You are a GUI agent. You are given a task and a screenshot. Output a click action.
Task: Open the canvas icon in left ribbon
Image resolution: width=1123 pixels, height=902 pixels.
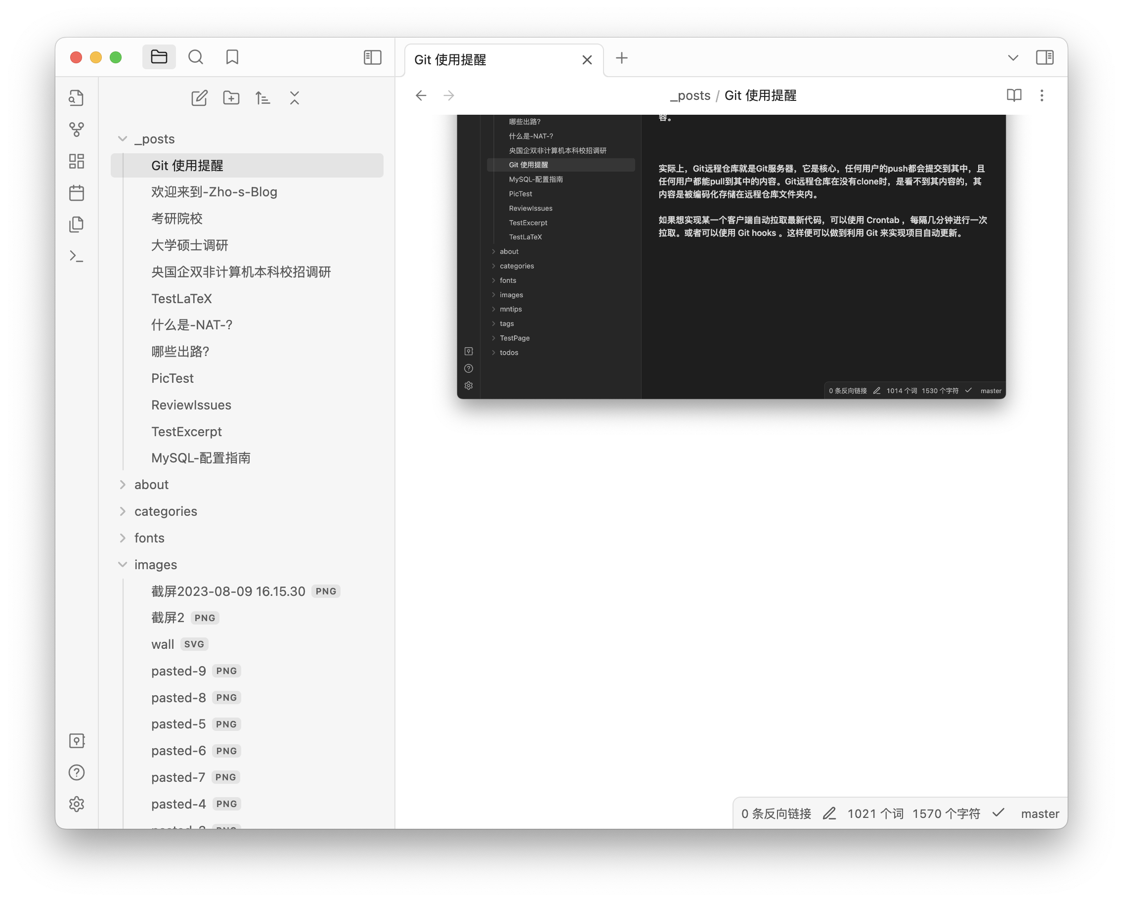[x=77, y=161]
